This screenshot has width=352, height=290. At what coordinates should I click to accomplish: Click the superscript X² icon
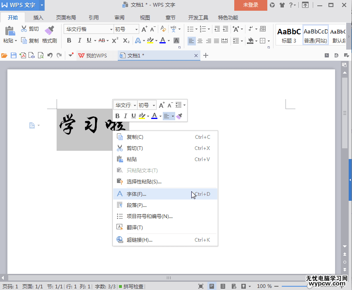[114, 40]
